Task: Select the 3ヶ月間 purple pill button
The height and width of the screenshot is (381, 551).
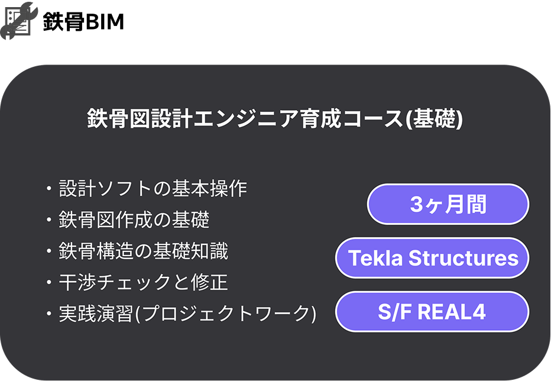Action: click(x=448, y=204)
